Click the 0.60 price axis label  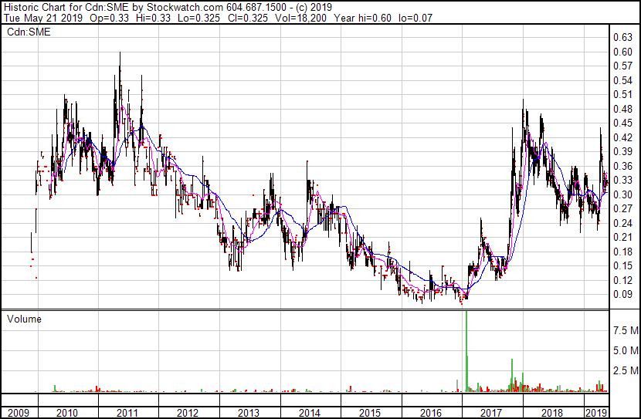coord(622,52)
